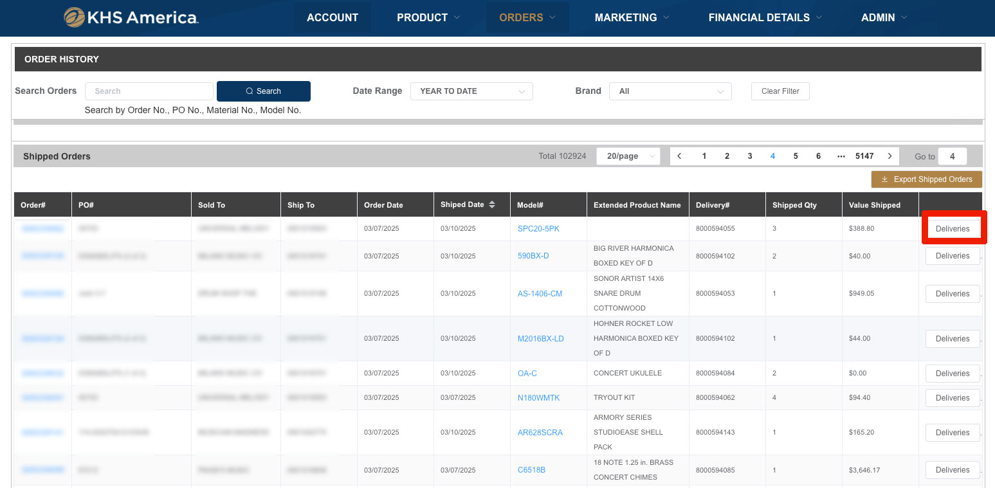Click the pagination ellipsis to jump pages
The image size is (995, 488).
(x=841, y=156)
